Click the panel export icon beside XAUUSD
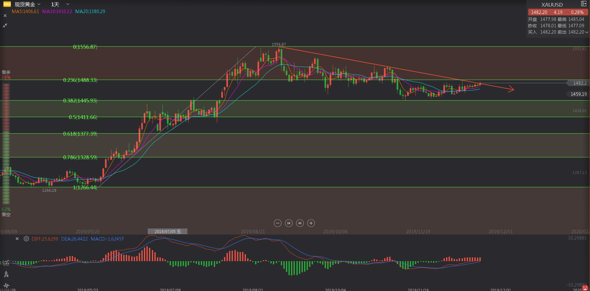This screenshot has height=291, width=590. [x=584, y=4]
